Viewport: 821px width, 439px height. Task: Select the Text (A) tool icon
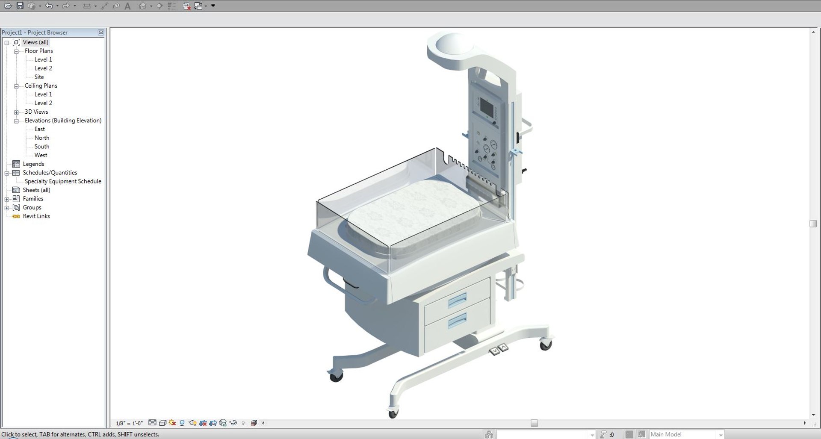[127, 6]
